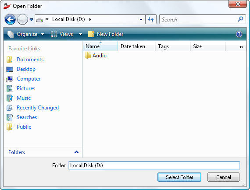The width and height of the screenshot is (250, 190).
Task: Click the refresh icon beside address bar
Action: point(151,19)
